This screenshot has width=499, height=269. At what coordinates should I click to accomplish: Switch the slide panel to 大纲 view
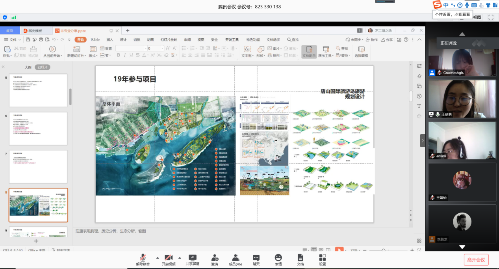pyautogui.click(x=28, y=67)
